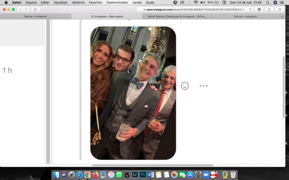This screenshot has height=180, width=289.
Task: Select the first Stories • Instagram tab
Action: [35, 17]
